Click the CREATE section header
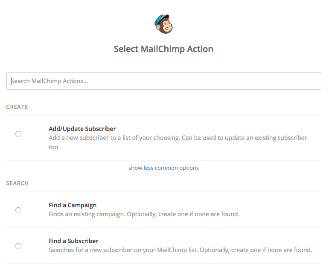Screen dimensions: 329x276 point(17,107)
